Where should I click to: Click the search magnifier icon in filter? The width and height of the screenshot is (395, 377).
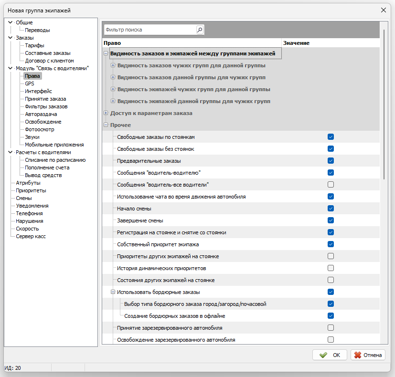coord(200,30)
